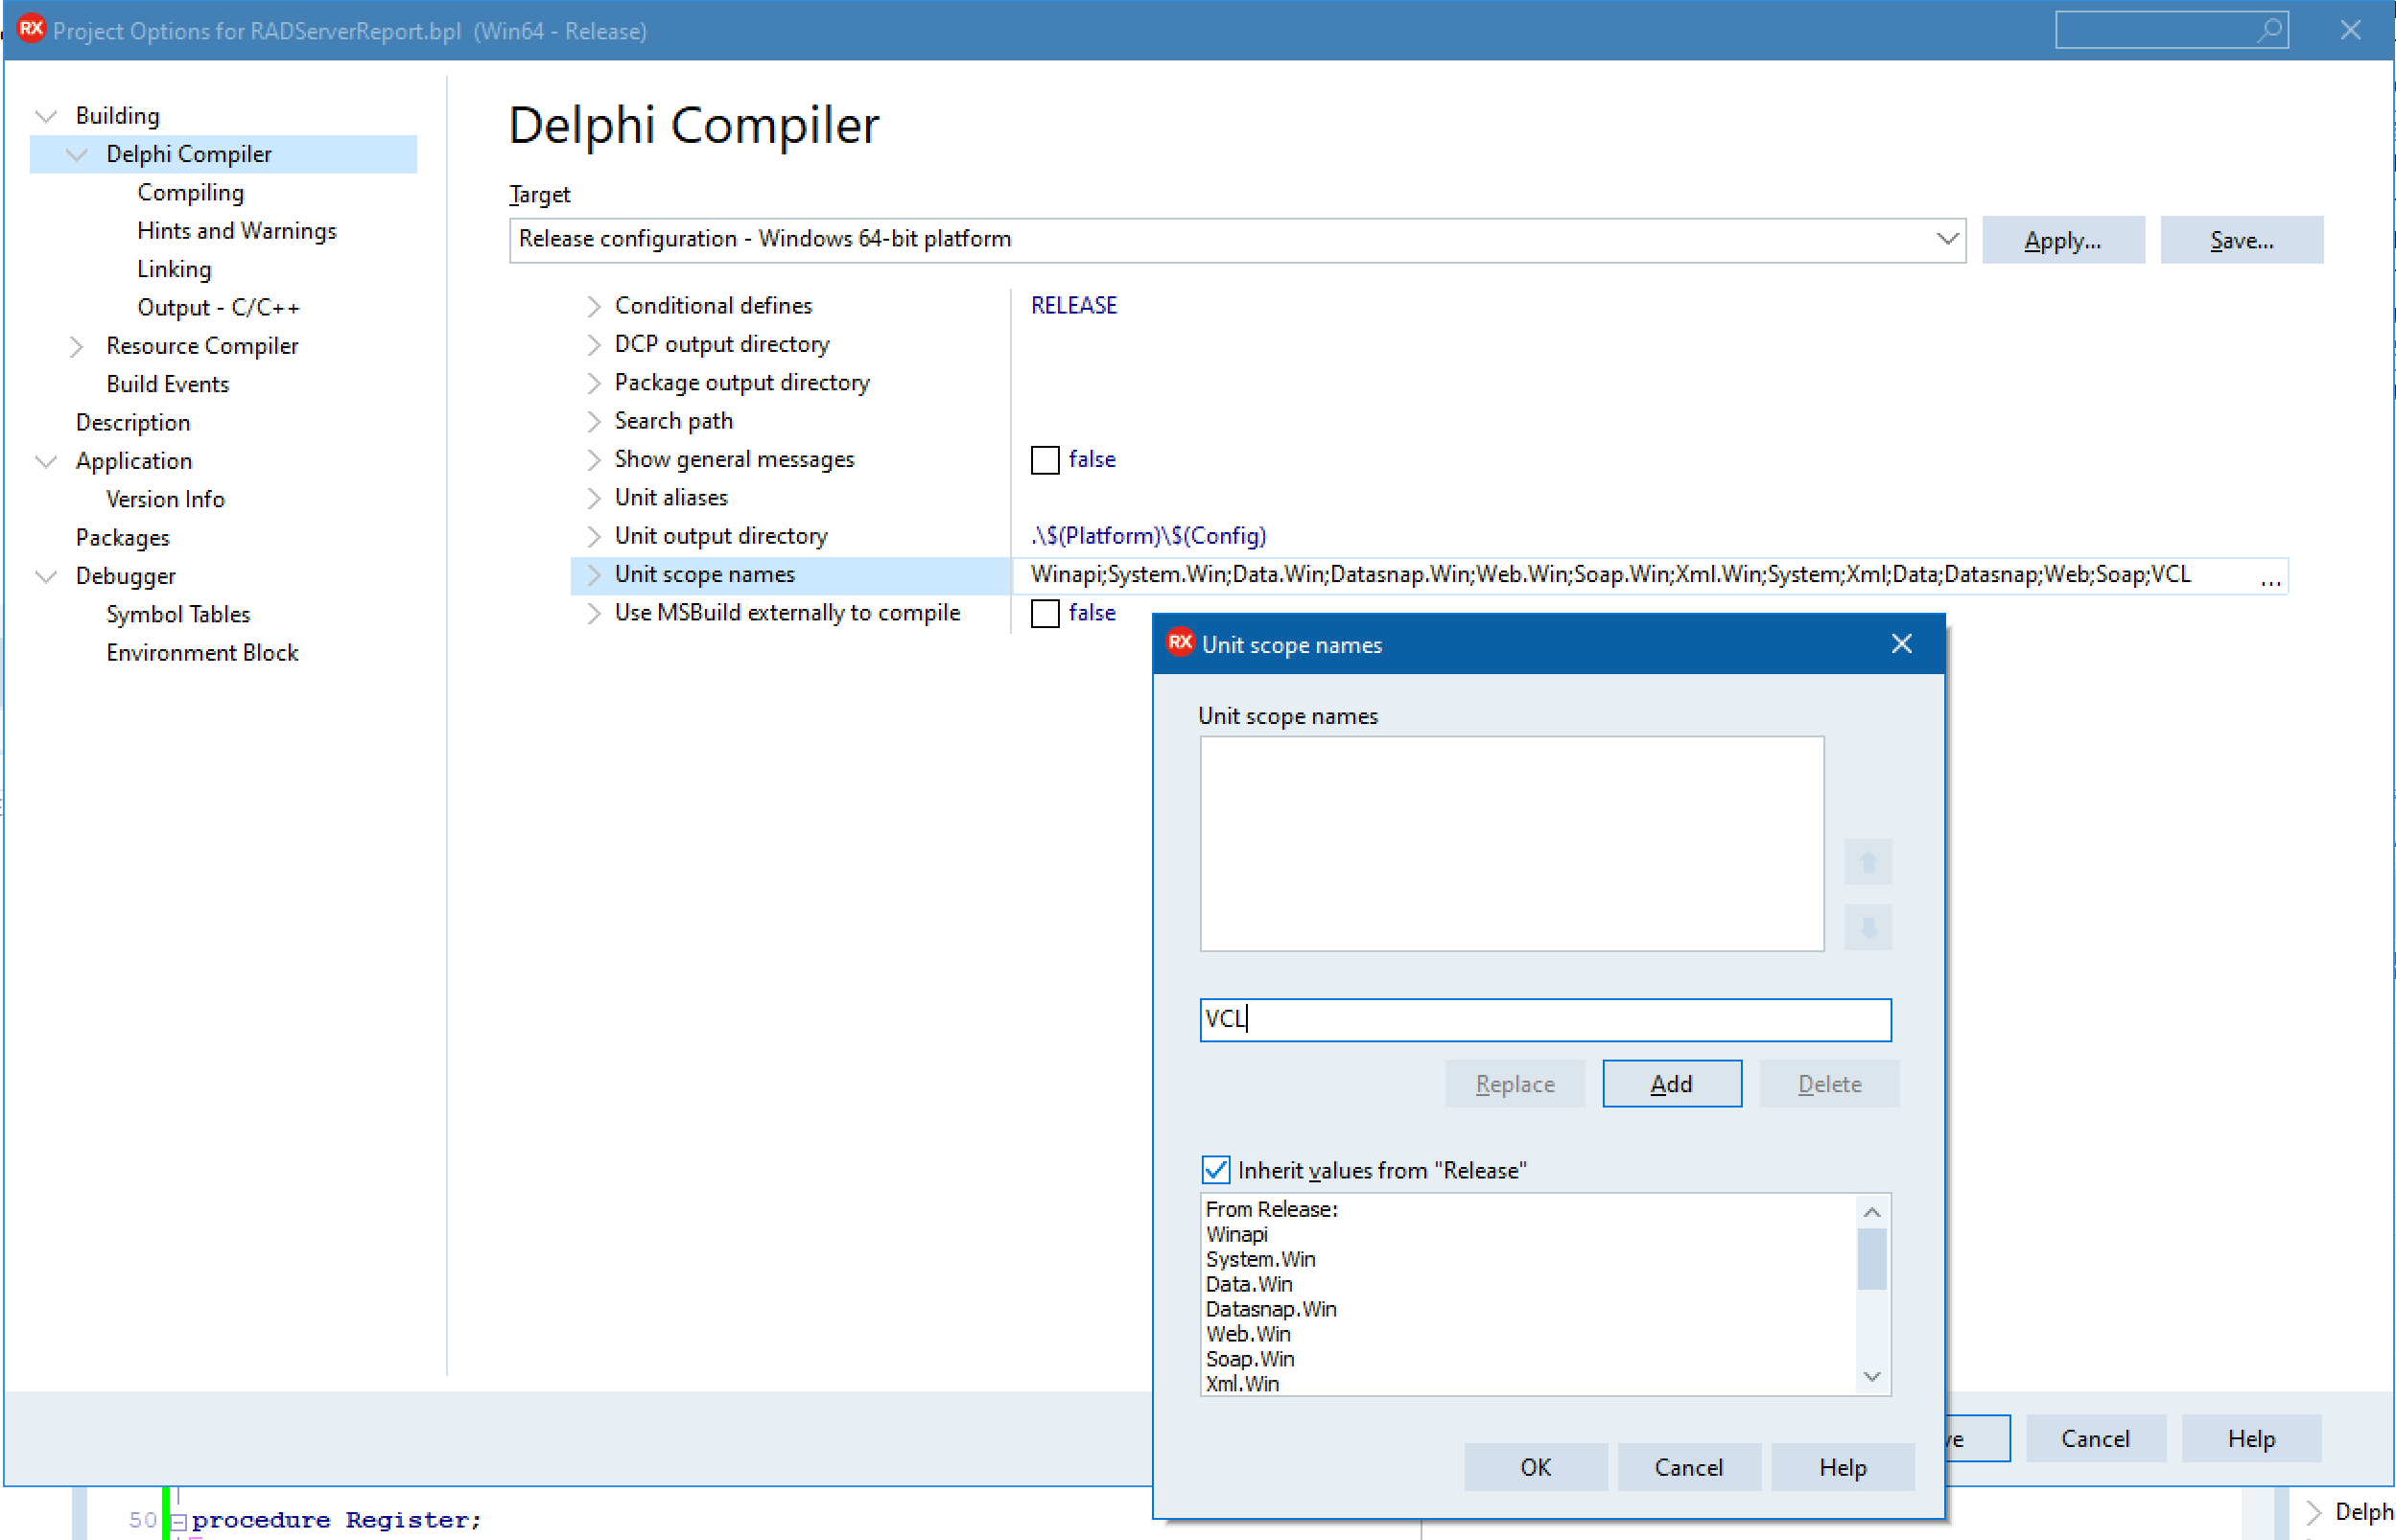
Task: Click the RELEASE conditional defines value
Action: (1074, 306)
